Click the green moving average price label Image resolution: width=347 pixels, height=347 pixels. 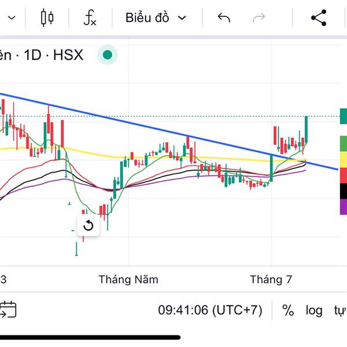tap(344, 143)
